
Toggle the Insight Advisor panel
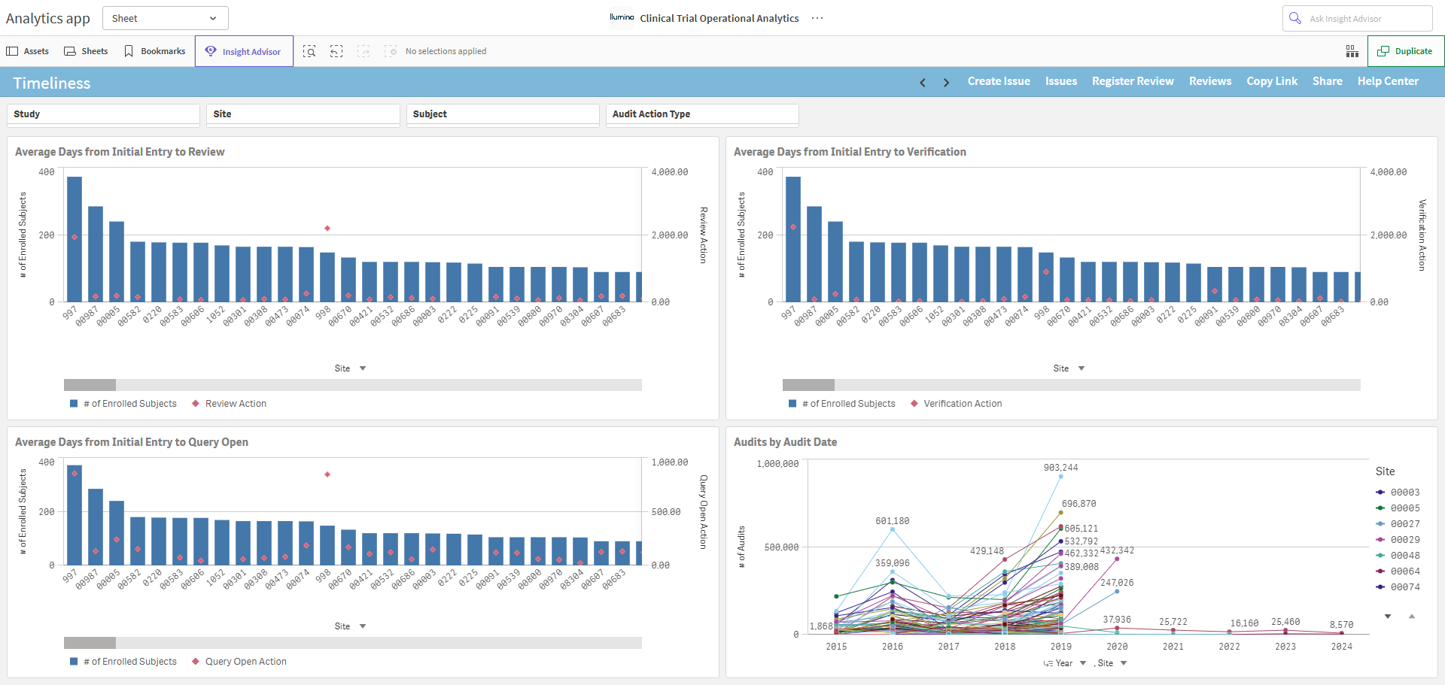pos(244,51)
